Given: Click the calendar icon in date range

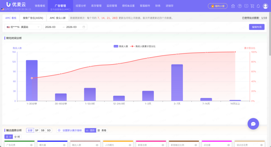Looking at the screenshot, I should [84, 27].
